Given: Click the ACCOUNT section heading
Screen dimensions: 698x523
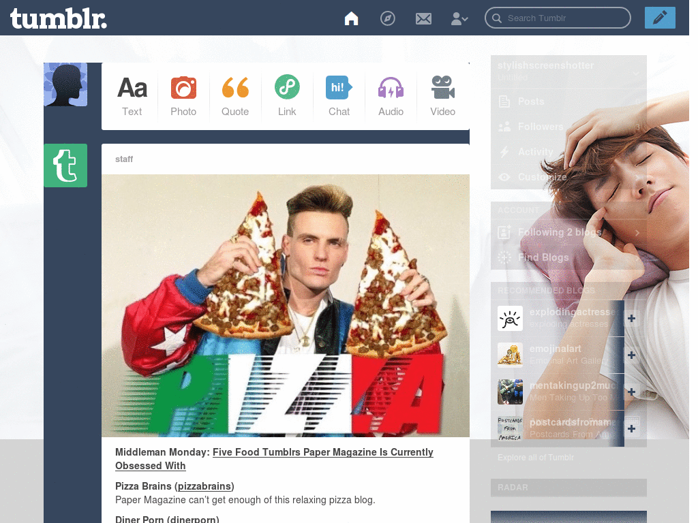Looking at the screenshot, I should point(518,210).
